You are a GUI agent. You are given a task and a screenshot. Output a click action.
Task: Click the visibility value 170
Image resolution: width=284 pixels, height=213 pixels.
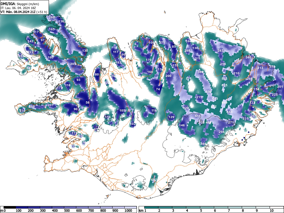coord(149,60)
